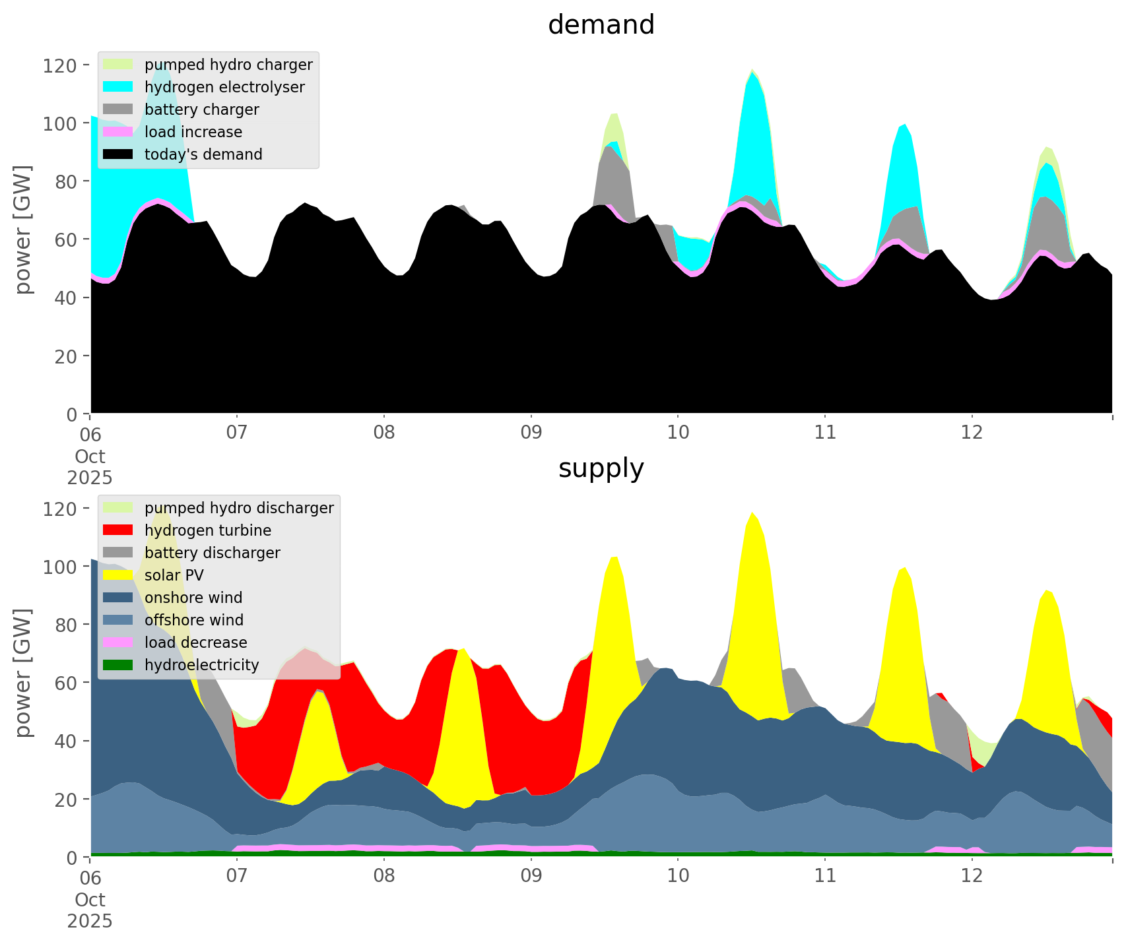Click the green hydroelectricity legend swatch
The image size is (1126, 944).
[x=119, y=665]
